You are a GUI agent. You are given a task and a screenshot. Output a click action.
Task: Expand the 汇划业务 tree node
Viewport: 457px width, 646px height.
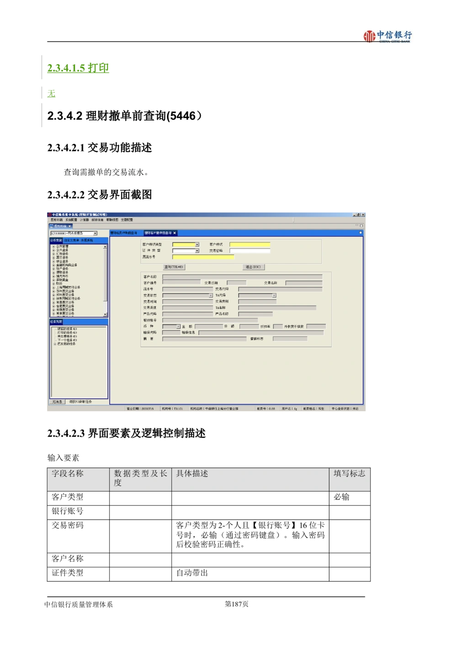click(x=53, y=254)
